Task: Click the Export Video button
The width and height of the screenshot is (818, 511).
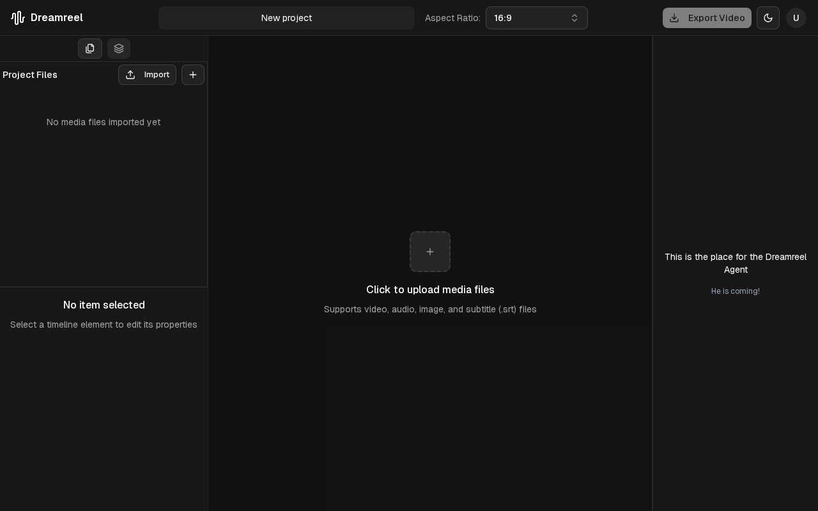Action: click(707, 18)
